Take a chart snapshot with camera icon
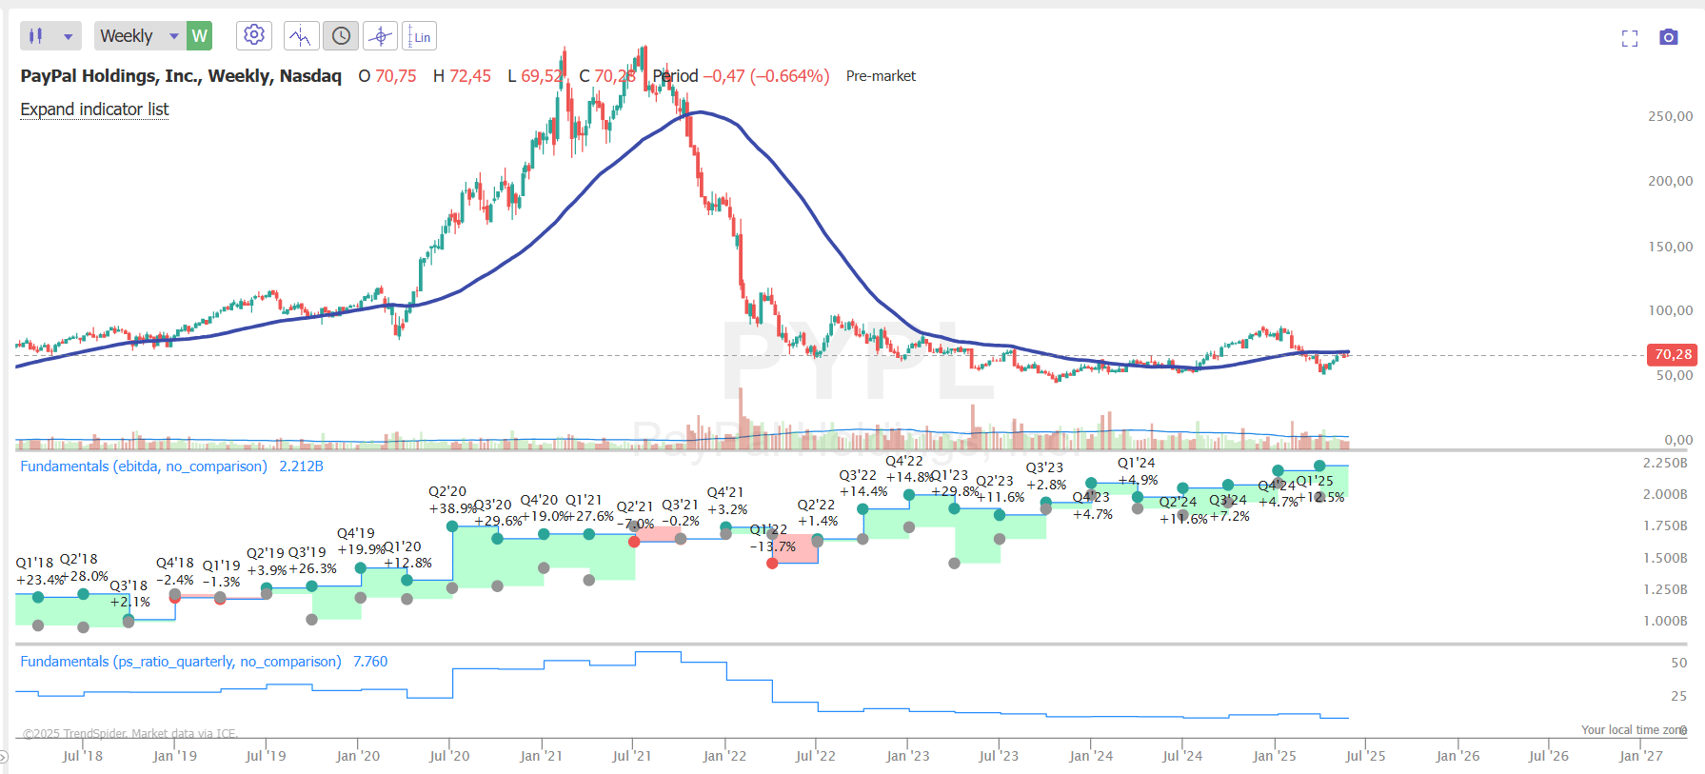 point(1668,37)
